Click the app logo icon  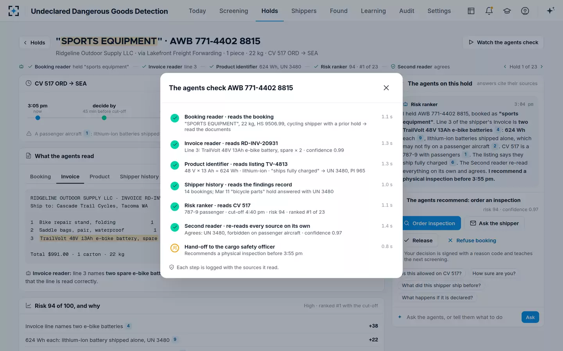14,11
